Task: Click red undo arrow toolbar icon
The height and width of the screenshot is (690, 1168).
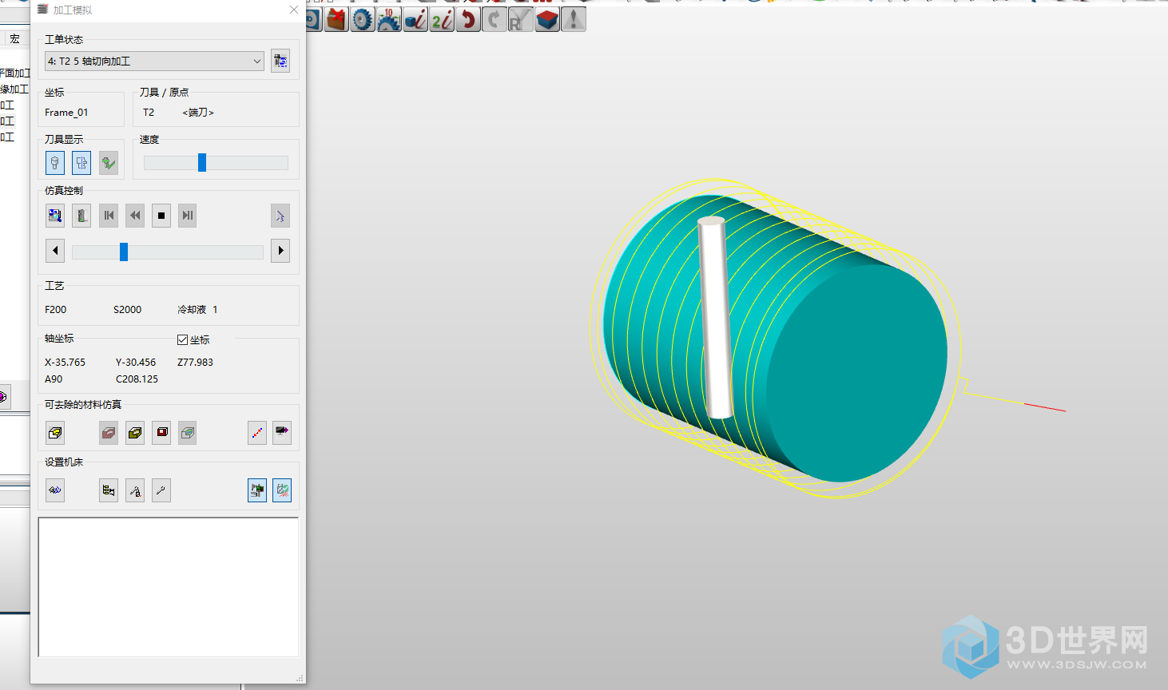Action: pyautogui.click(x=468, y=20)
